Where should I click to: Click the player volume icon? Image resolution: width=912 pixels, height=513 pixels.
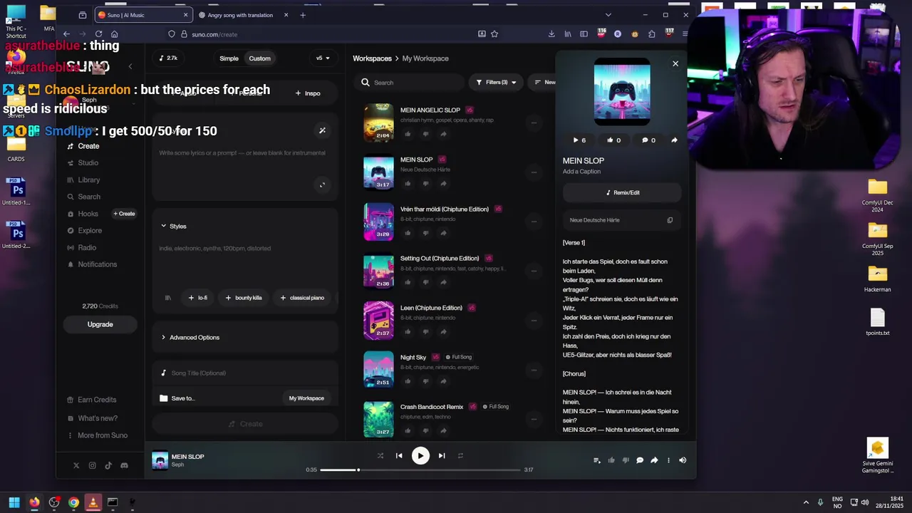coord(683,460)
